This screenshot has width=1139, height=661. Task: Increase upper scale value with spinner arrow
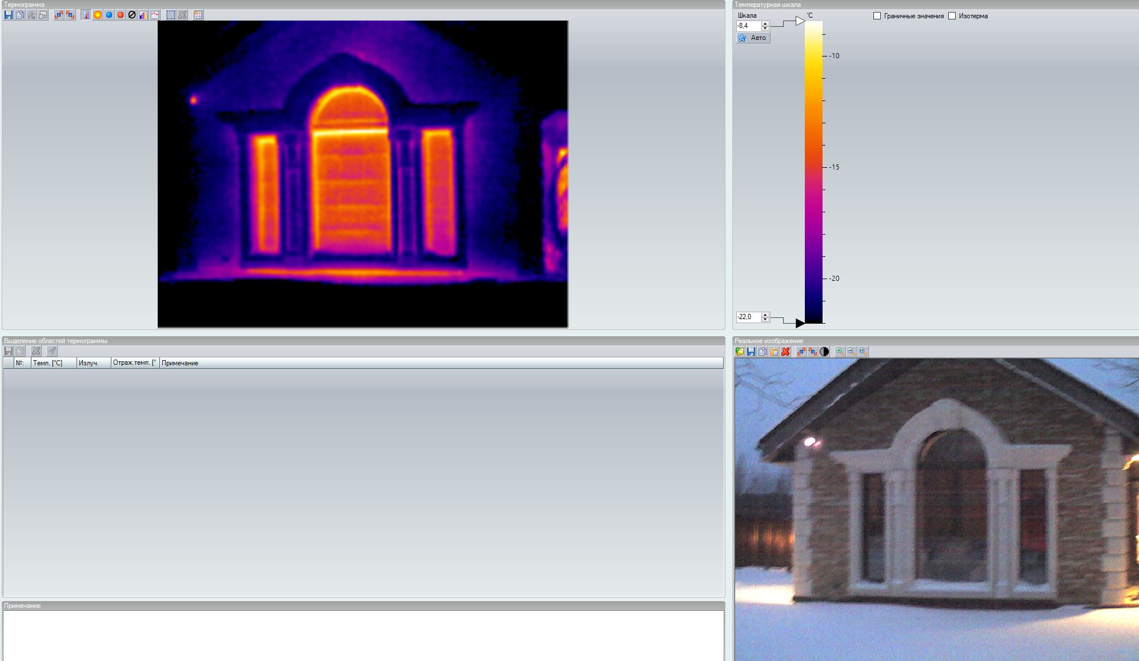point(765,23)
